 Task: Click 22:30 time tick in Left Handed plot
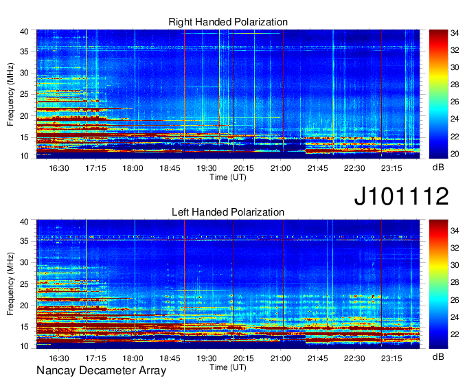click(354, 358)
